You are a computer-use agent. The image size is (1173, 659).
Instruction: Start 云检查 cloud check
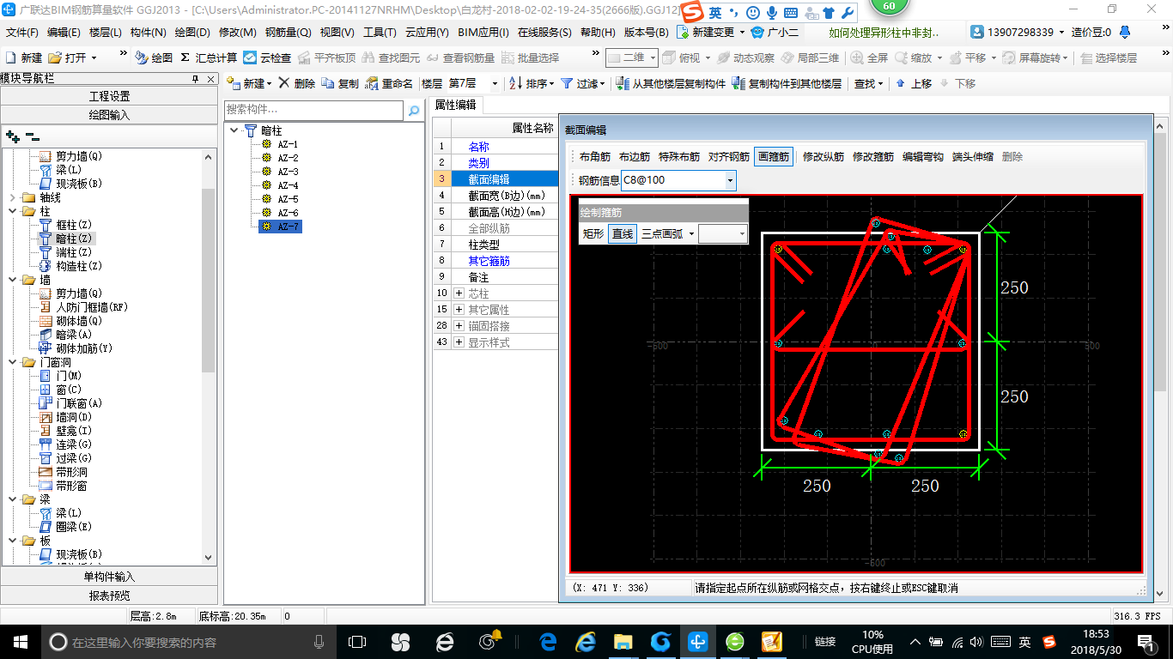coord(267,57)
